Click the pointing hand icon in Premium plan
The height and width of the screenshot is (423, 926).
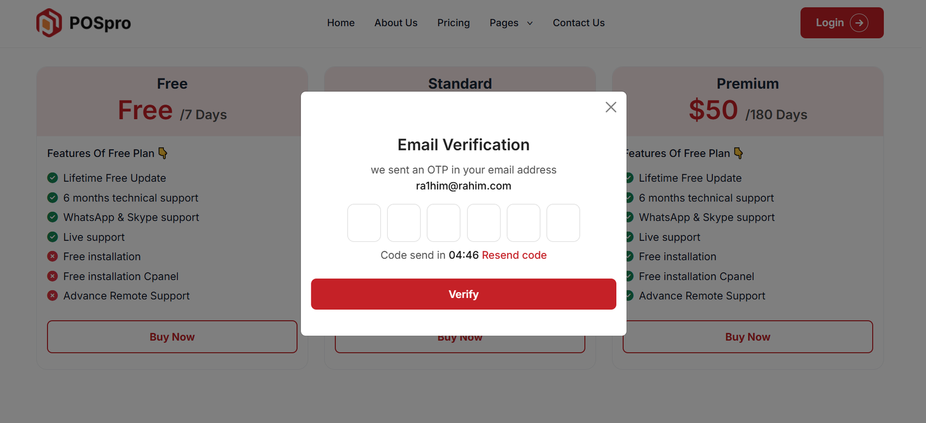738,153
